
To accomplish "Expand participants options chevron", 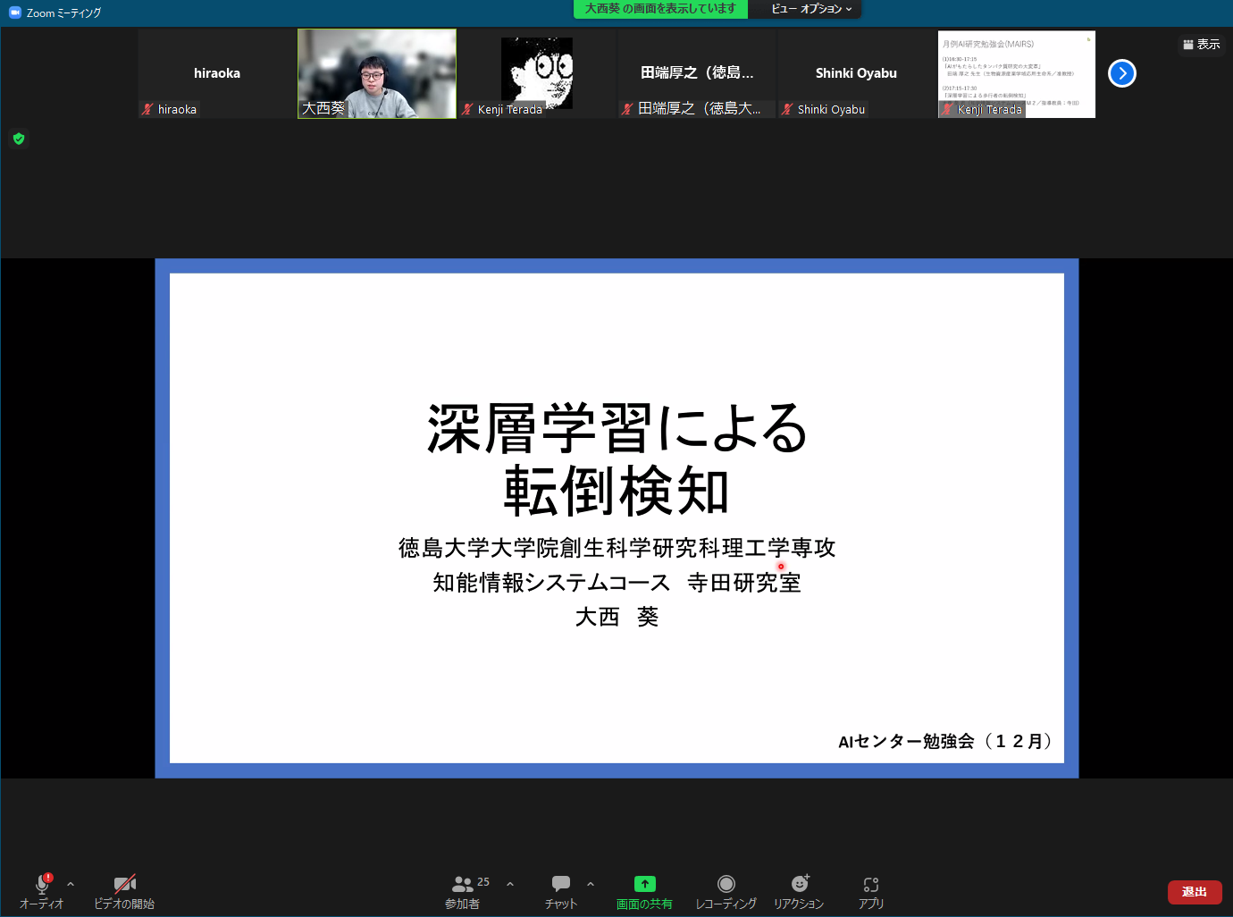I will tap(510, 884).
